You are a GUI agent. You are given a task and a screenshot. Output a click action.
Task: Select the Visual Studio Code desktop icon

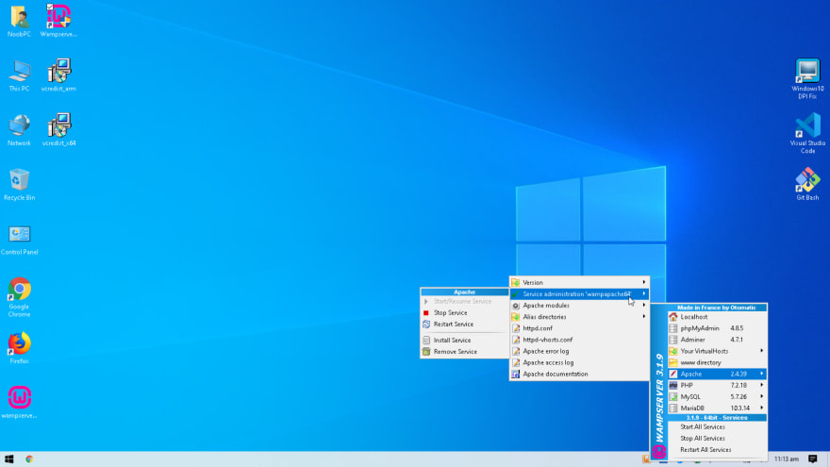click(x=807, y=134)
